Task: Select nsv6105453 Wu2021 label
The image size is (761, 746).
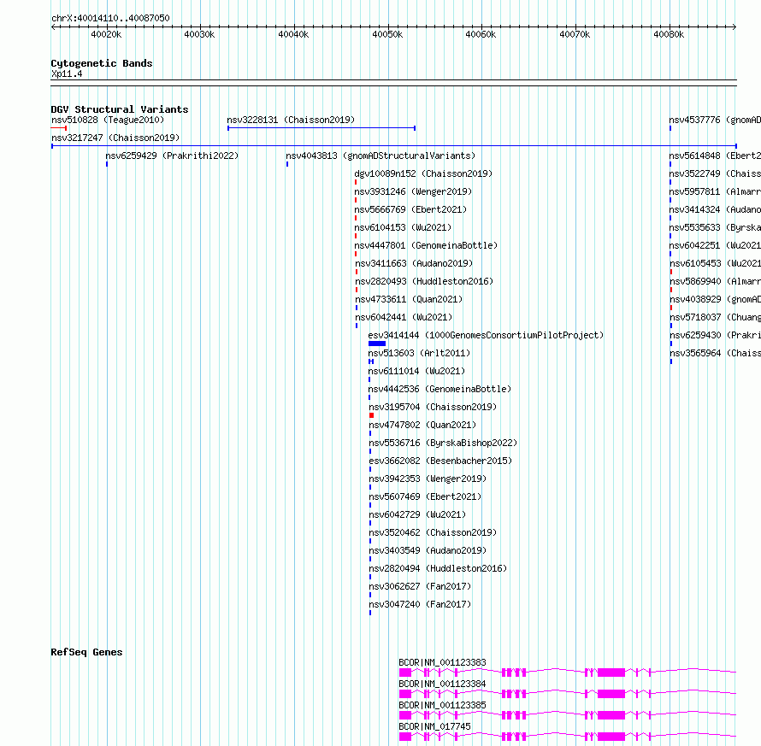Action: coord(716,263)
